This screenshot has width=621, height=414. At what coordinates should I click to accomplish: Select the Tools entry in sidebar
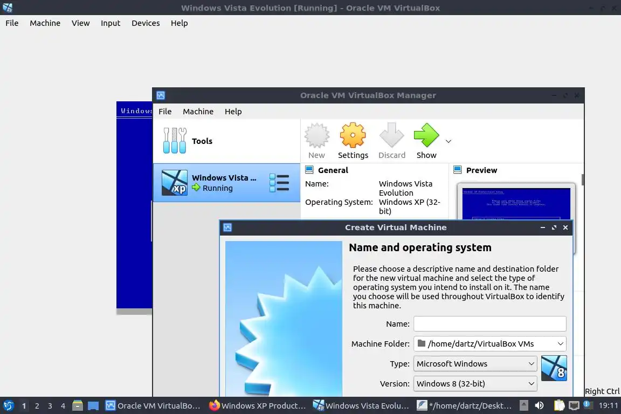click(226, 141)
